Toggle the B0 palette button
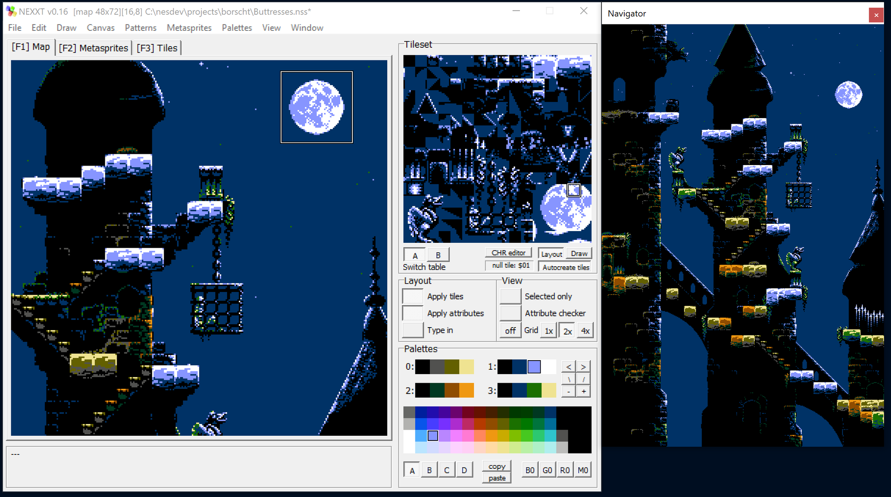This screenshot has width=891, height=497. point(529,470)
